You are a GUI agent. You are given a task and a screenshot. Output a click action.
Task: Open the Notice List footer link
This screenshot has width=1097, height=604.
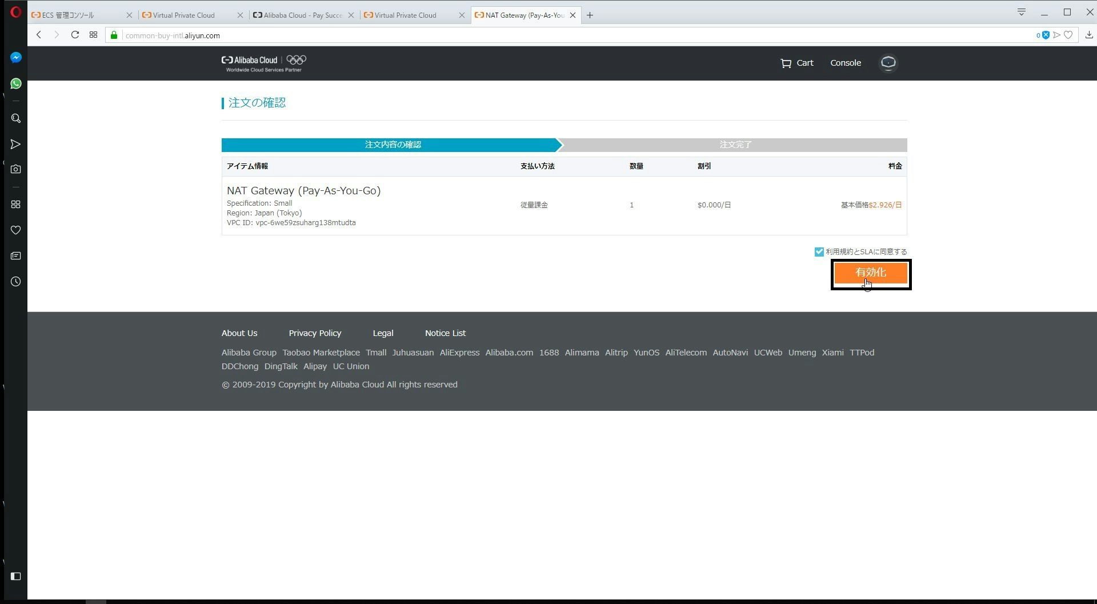[445, 333]
